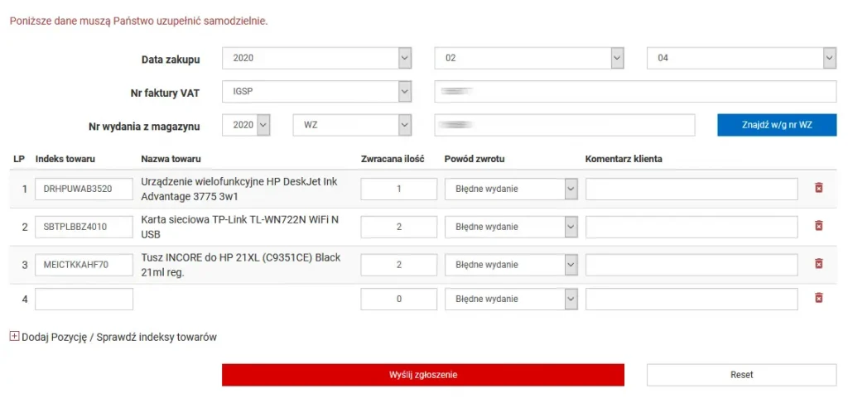This screenshot has width=848, height=398.
Task: Click the Znajdź w/g nr WZ button
Action: [777, 125]
